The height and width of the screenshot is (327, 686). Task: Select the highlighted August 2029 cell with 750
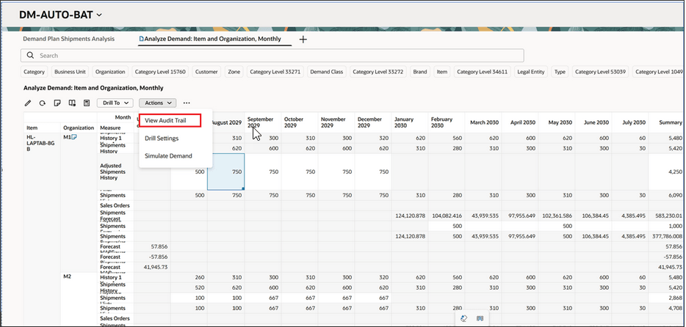pos(225,172)
